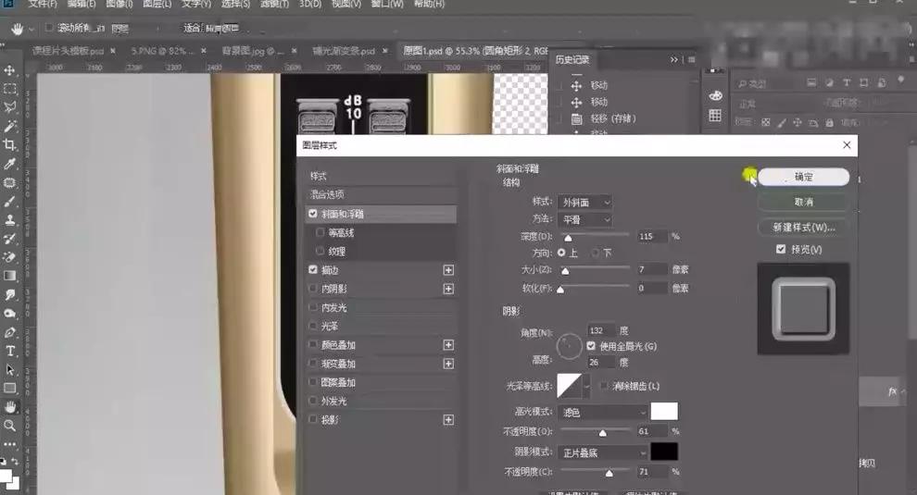The width and height of the screenshot is (917, 495).
Task: Select the Magic Wand tool
Action: click(10, 126)
